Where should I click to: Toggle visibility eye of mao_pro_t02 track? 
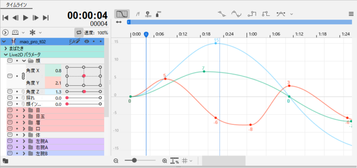click(x=86, y=41)
